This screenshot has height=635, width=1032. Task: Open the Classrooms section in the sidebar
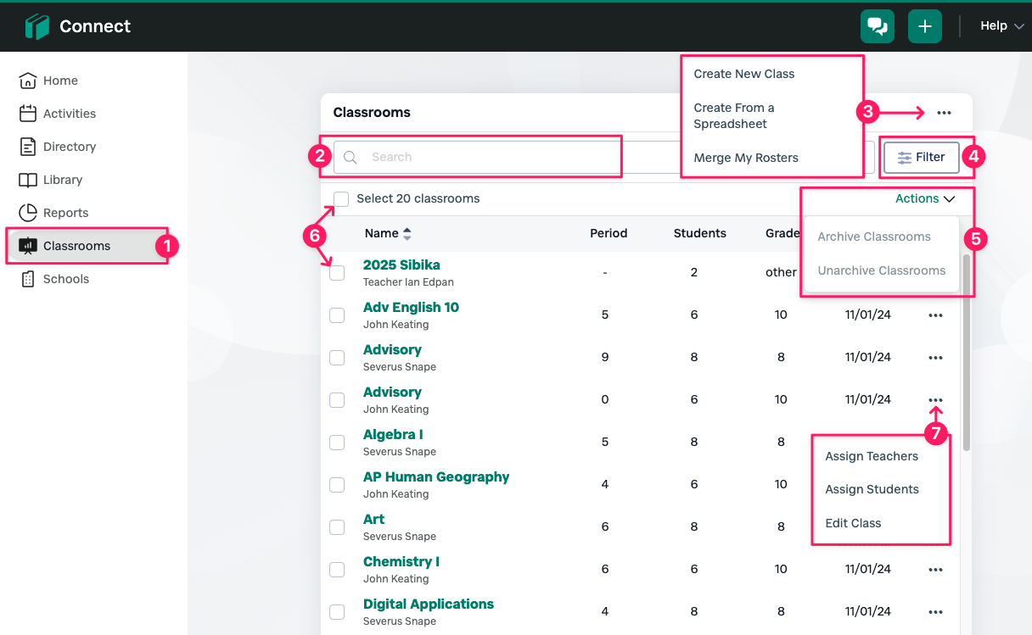(x=76, y=245)
